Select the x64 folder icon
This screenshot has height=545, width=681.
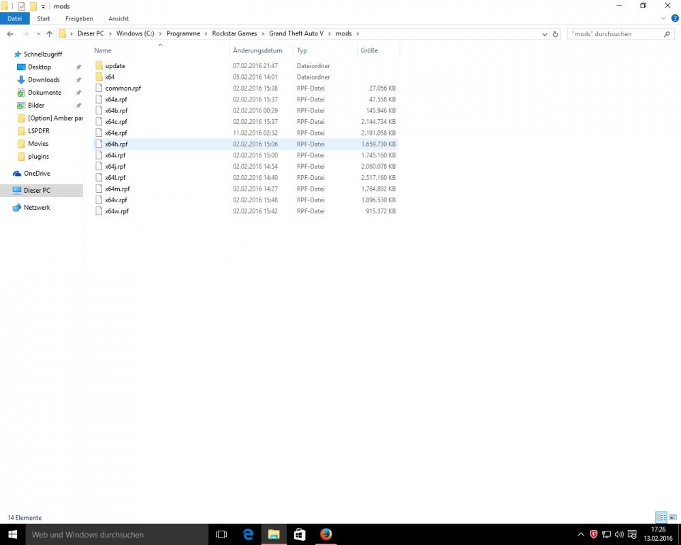click(99, 77)
